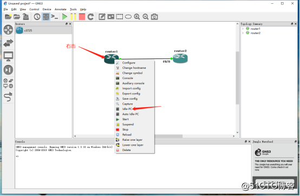Choose Suspend in the context menu

tap(134, 125)
